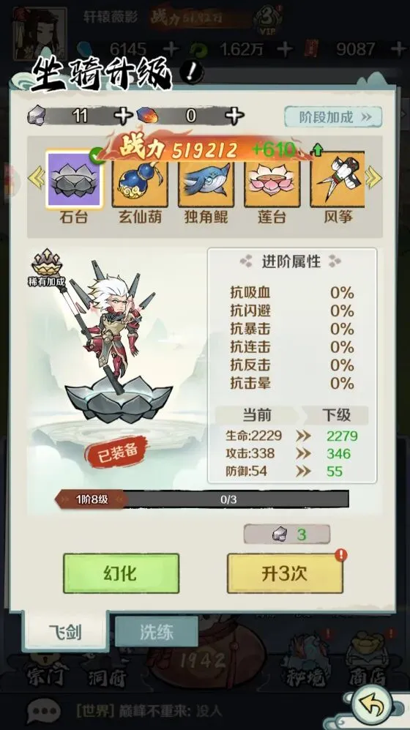The width and height of the screenshot is (410, 730).
Task: Tap the exclamation info icon beside title
Action: 191,72
